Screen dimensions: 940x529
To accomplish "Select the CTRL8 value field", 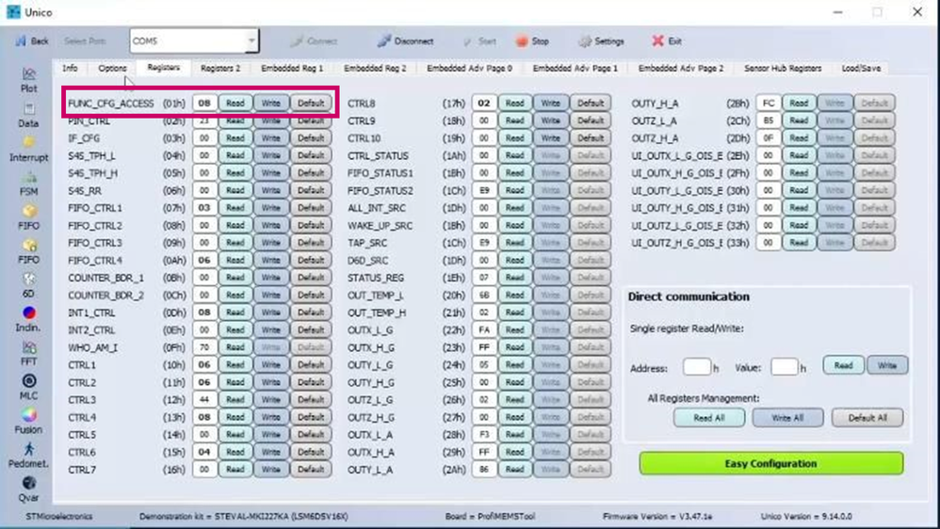I will [484, 103].
